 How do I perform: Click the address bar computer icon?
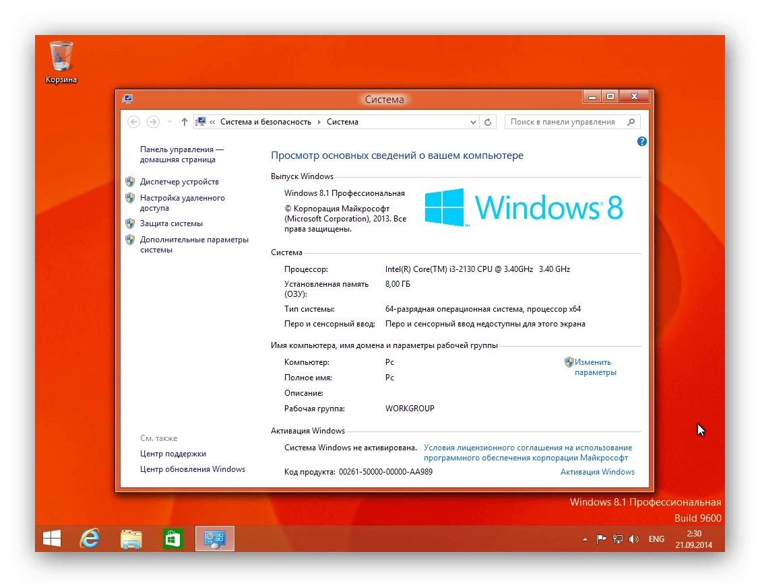[x=201, y=122]
